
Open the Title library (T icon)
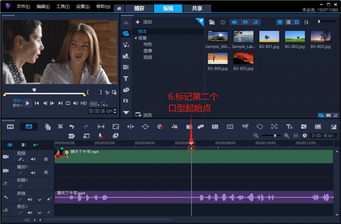point(126,79)
